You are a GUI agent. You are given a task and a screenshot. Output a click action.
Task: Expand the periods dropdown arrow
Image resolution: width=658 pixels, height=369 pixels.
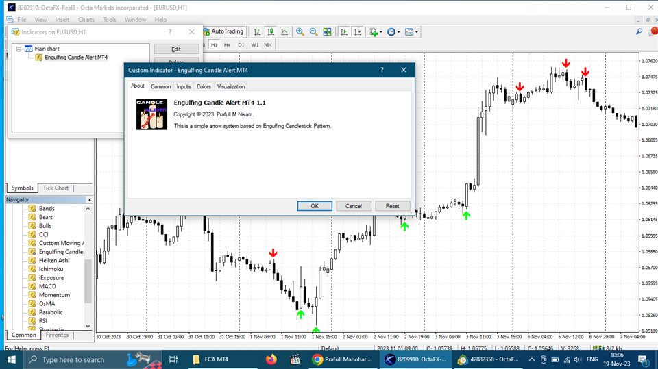click(399, 32)
